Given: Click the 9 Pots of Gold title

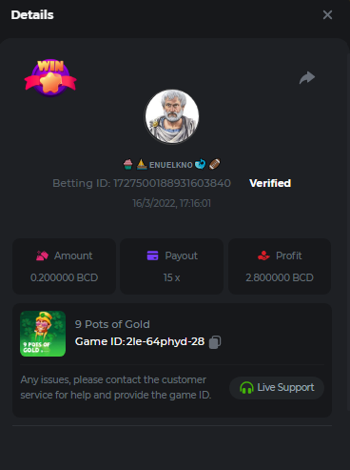Looking at the screenshot, I should (x=112, y=324).
